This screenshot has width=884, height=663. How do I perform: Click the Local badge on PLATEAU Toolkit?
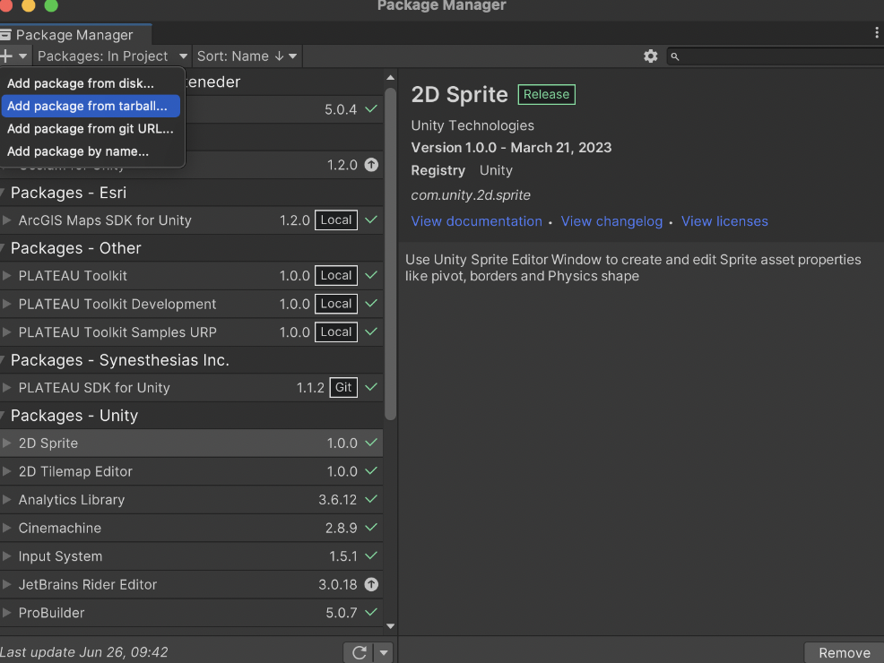coord(336,275)
